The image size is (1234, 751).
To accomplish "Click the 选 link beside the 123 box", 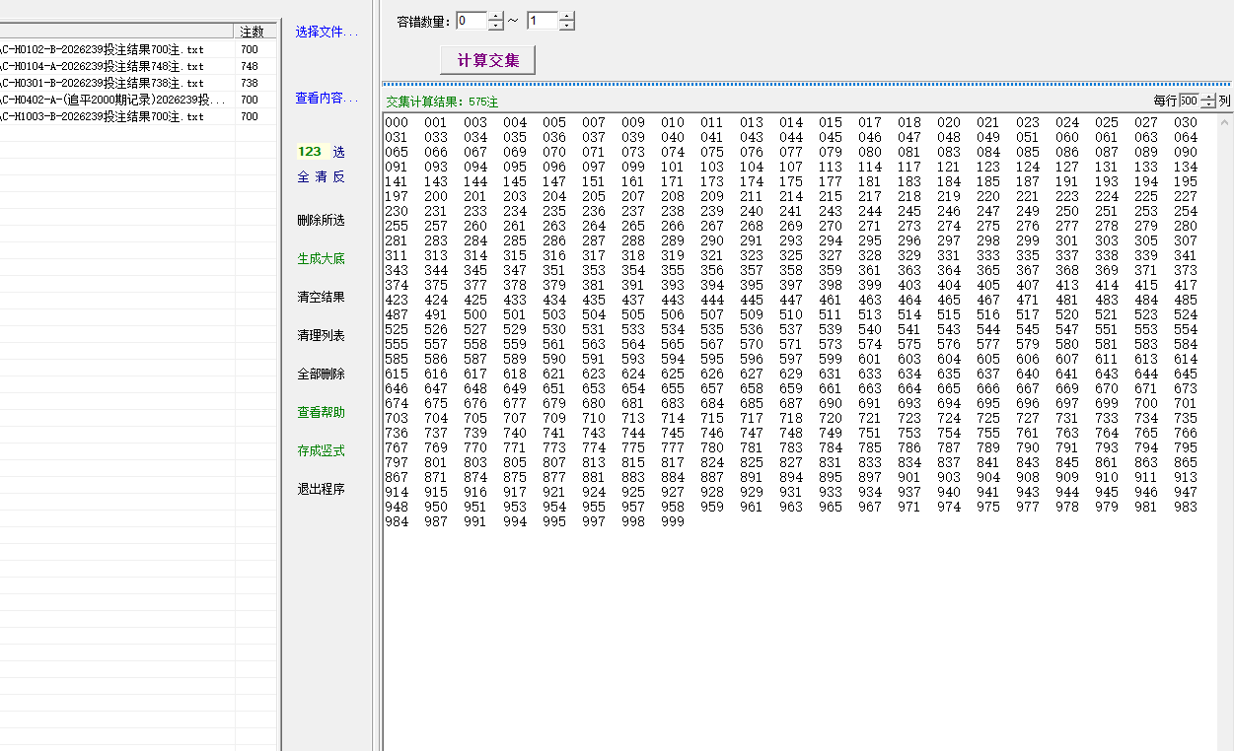I will [x=339, y=152].
